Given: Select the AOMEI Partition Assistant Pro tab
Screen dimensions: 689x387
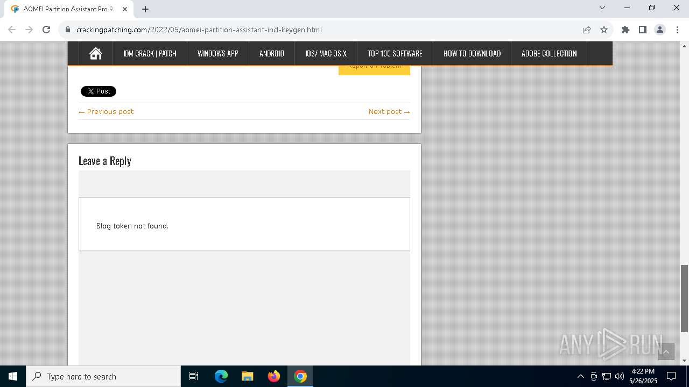Looking at the screenshot, I should click(69, 9).
